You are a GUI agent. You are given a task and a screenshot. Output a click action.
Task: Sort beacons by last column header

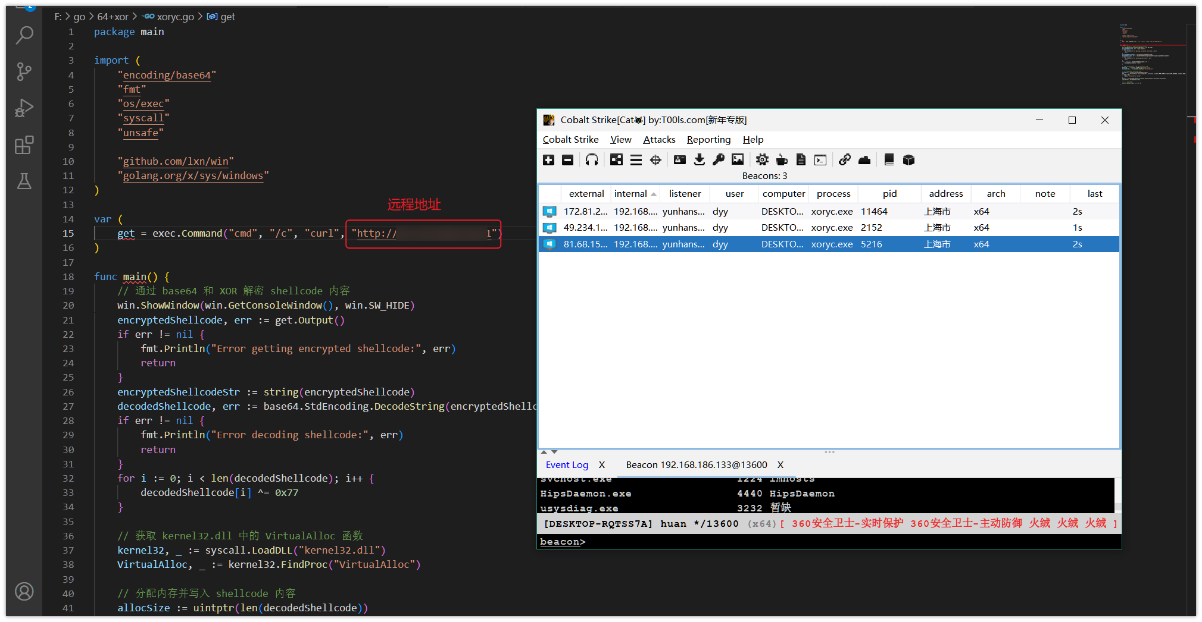pyautogui.click(x=1094, y=194)
